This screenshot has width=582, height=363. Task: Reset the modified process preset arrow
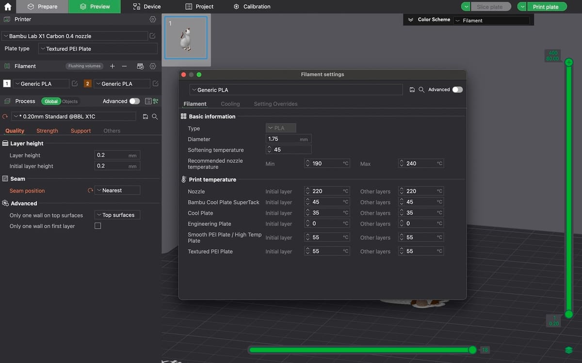tap(5, 116)
